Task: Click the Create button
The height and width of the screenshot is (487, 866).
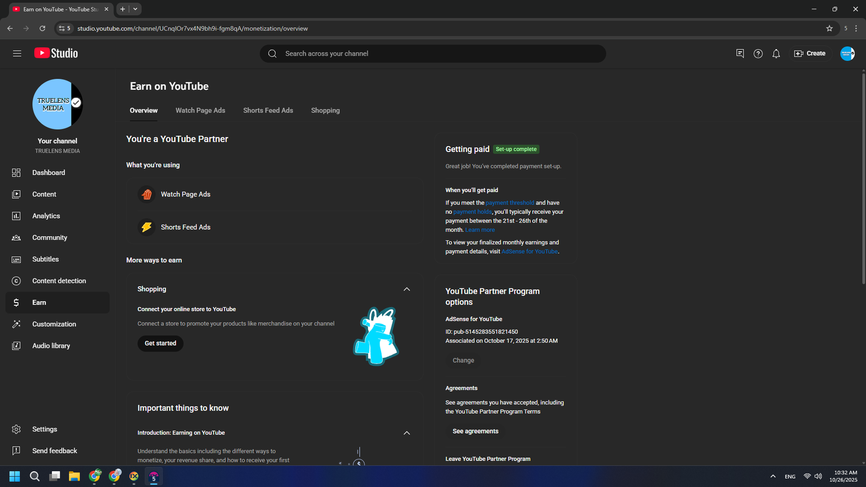Action: (x=810, y=54)
